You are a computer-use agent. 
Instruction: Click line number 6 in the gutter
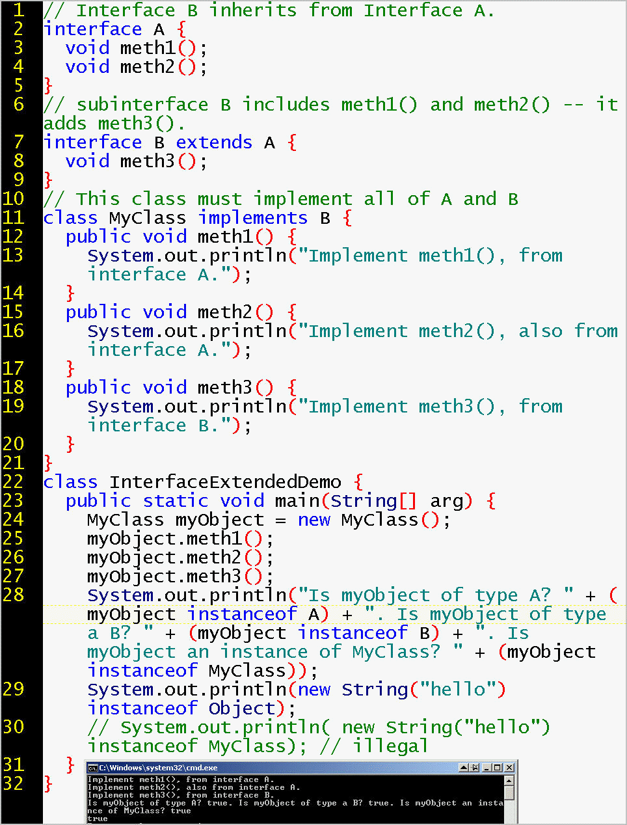pos(19,105)
